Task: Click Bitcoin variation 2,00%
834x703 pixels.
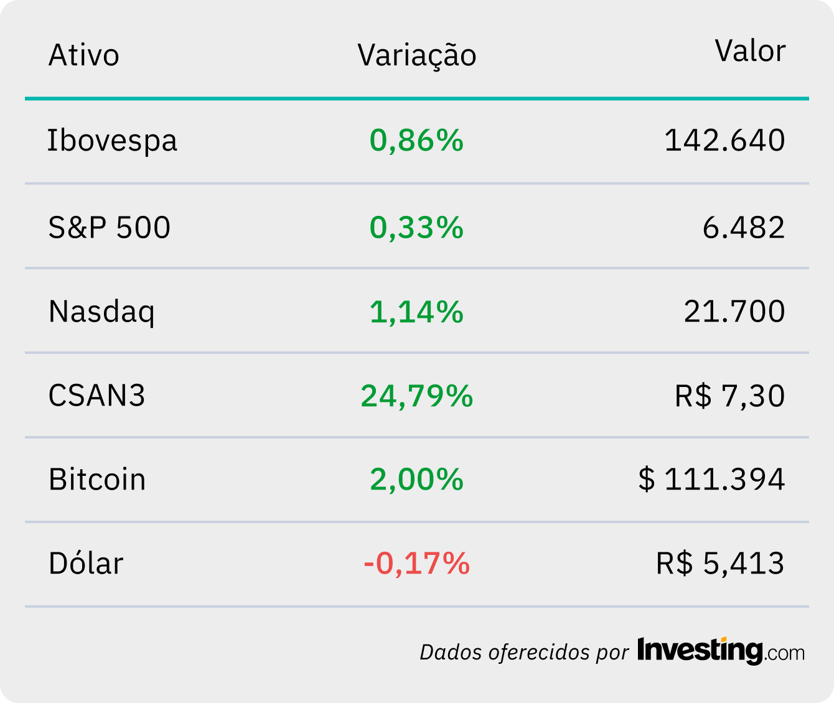Action: pos(416,480)
